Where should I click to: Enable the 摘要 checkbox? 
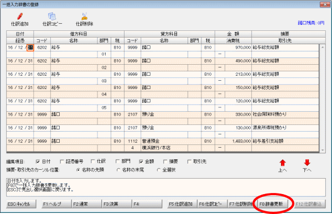click(x=165, y=161)
